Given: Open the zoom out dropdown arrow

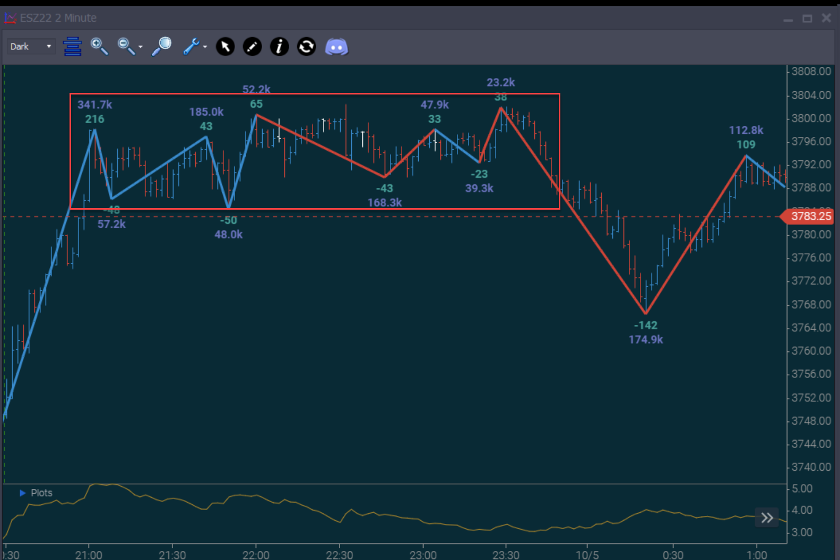Looking at the screenshot, I should [141, 47].
